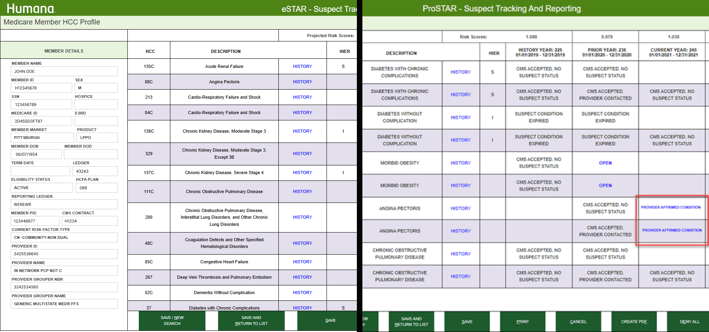Open HISTORY for Congestive Heart Failure
709x332 pixels.
pyautogui.click(x=302, y=262)
